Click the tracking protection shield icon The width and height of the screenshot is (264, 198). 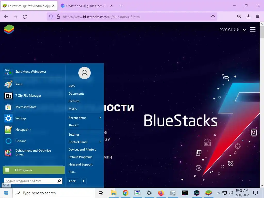click(51, 17)
